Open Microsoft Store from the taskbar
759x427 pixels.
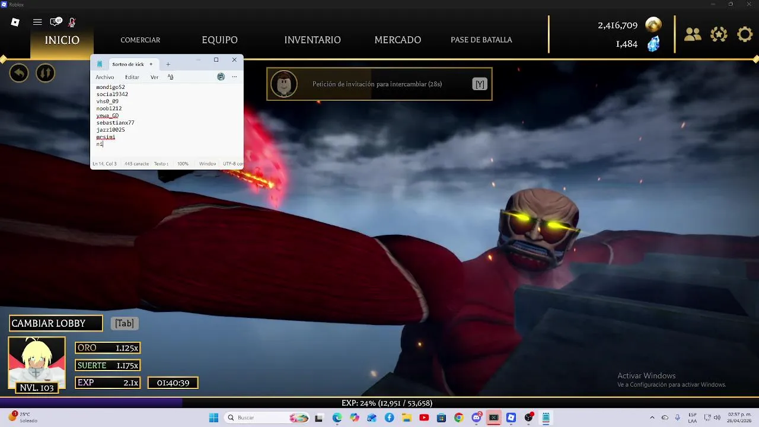click(x=441, y=418)
